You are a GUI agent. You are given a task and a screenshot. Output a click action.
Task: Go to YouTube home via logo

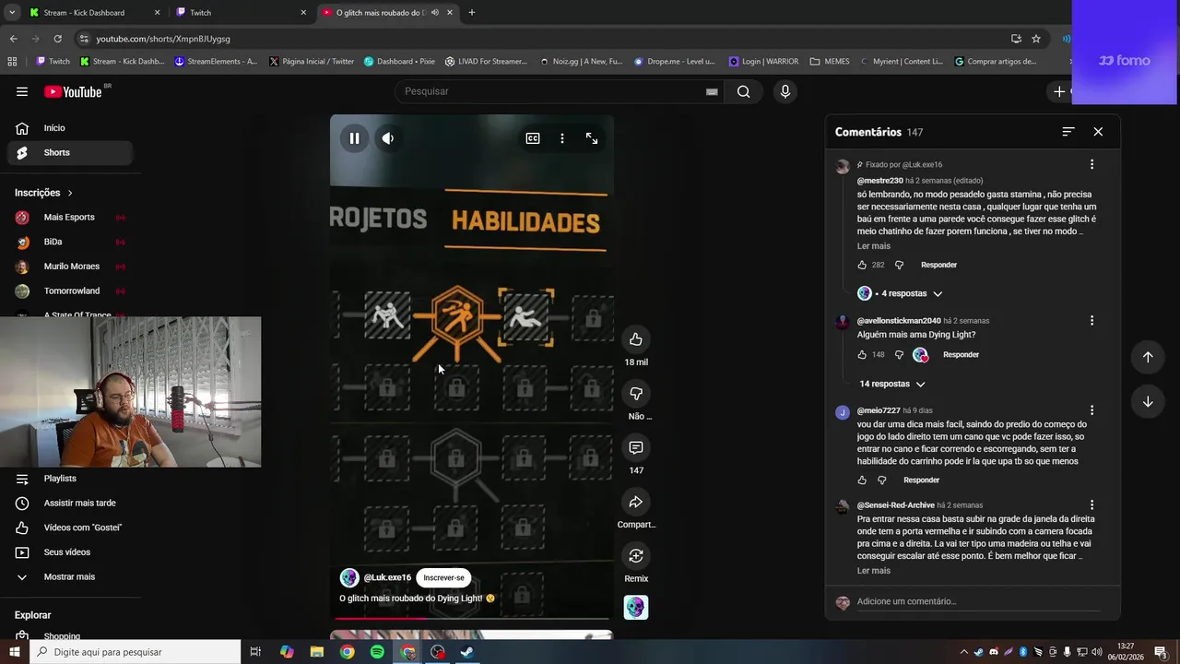(x=73, y=91)
